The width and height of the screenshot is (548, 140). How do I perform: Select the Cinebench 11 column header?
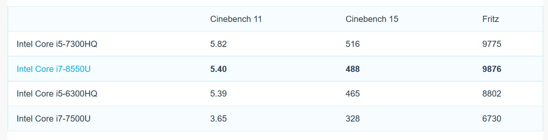coord(236,19)
